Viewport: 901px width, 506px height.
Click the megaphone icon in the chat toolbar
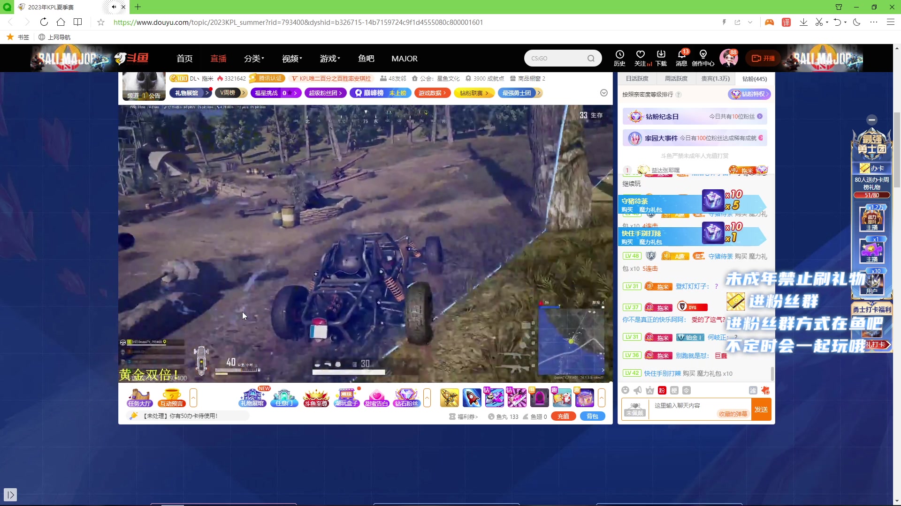pyautogui.click(x=637, y=390)
